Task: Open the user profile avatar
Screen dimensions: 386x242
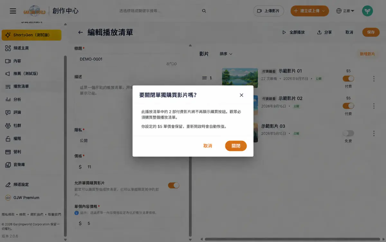Action: 367,11
